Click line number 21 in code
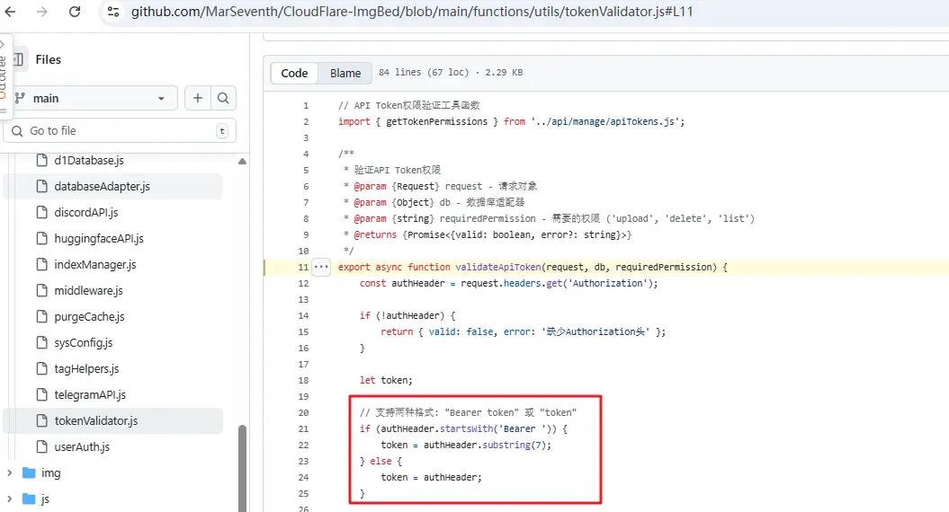 302,428
